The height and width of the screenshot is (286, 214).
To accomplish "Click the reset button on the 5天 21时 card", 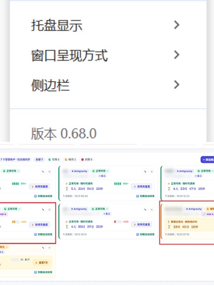I will [x=142, y=187].
